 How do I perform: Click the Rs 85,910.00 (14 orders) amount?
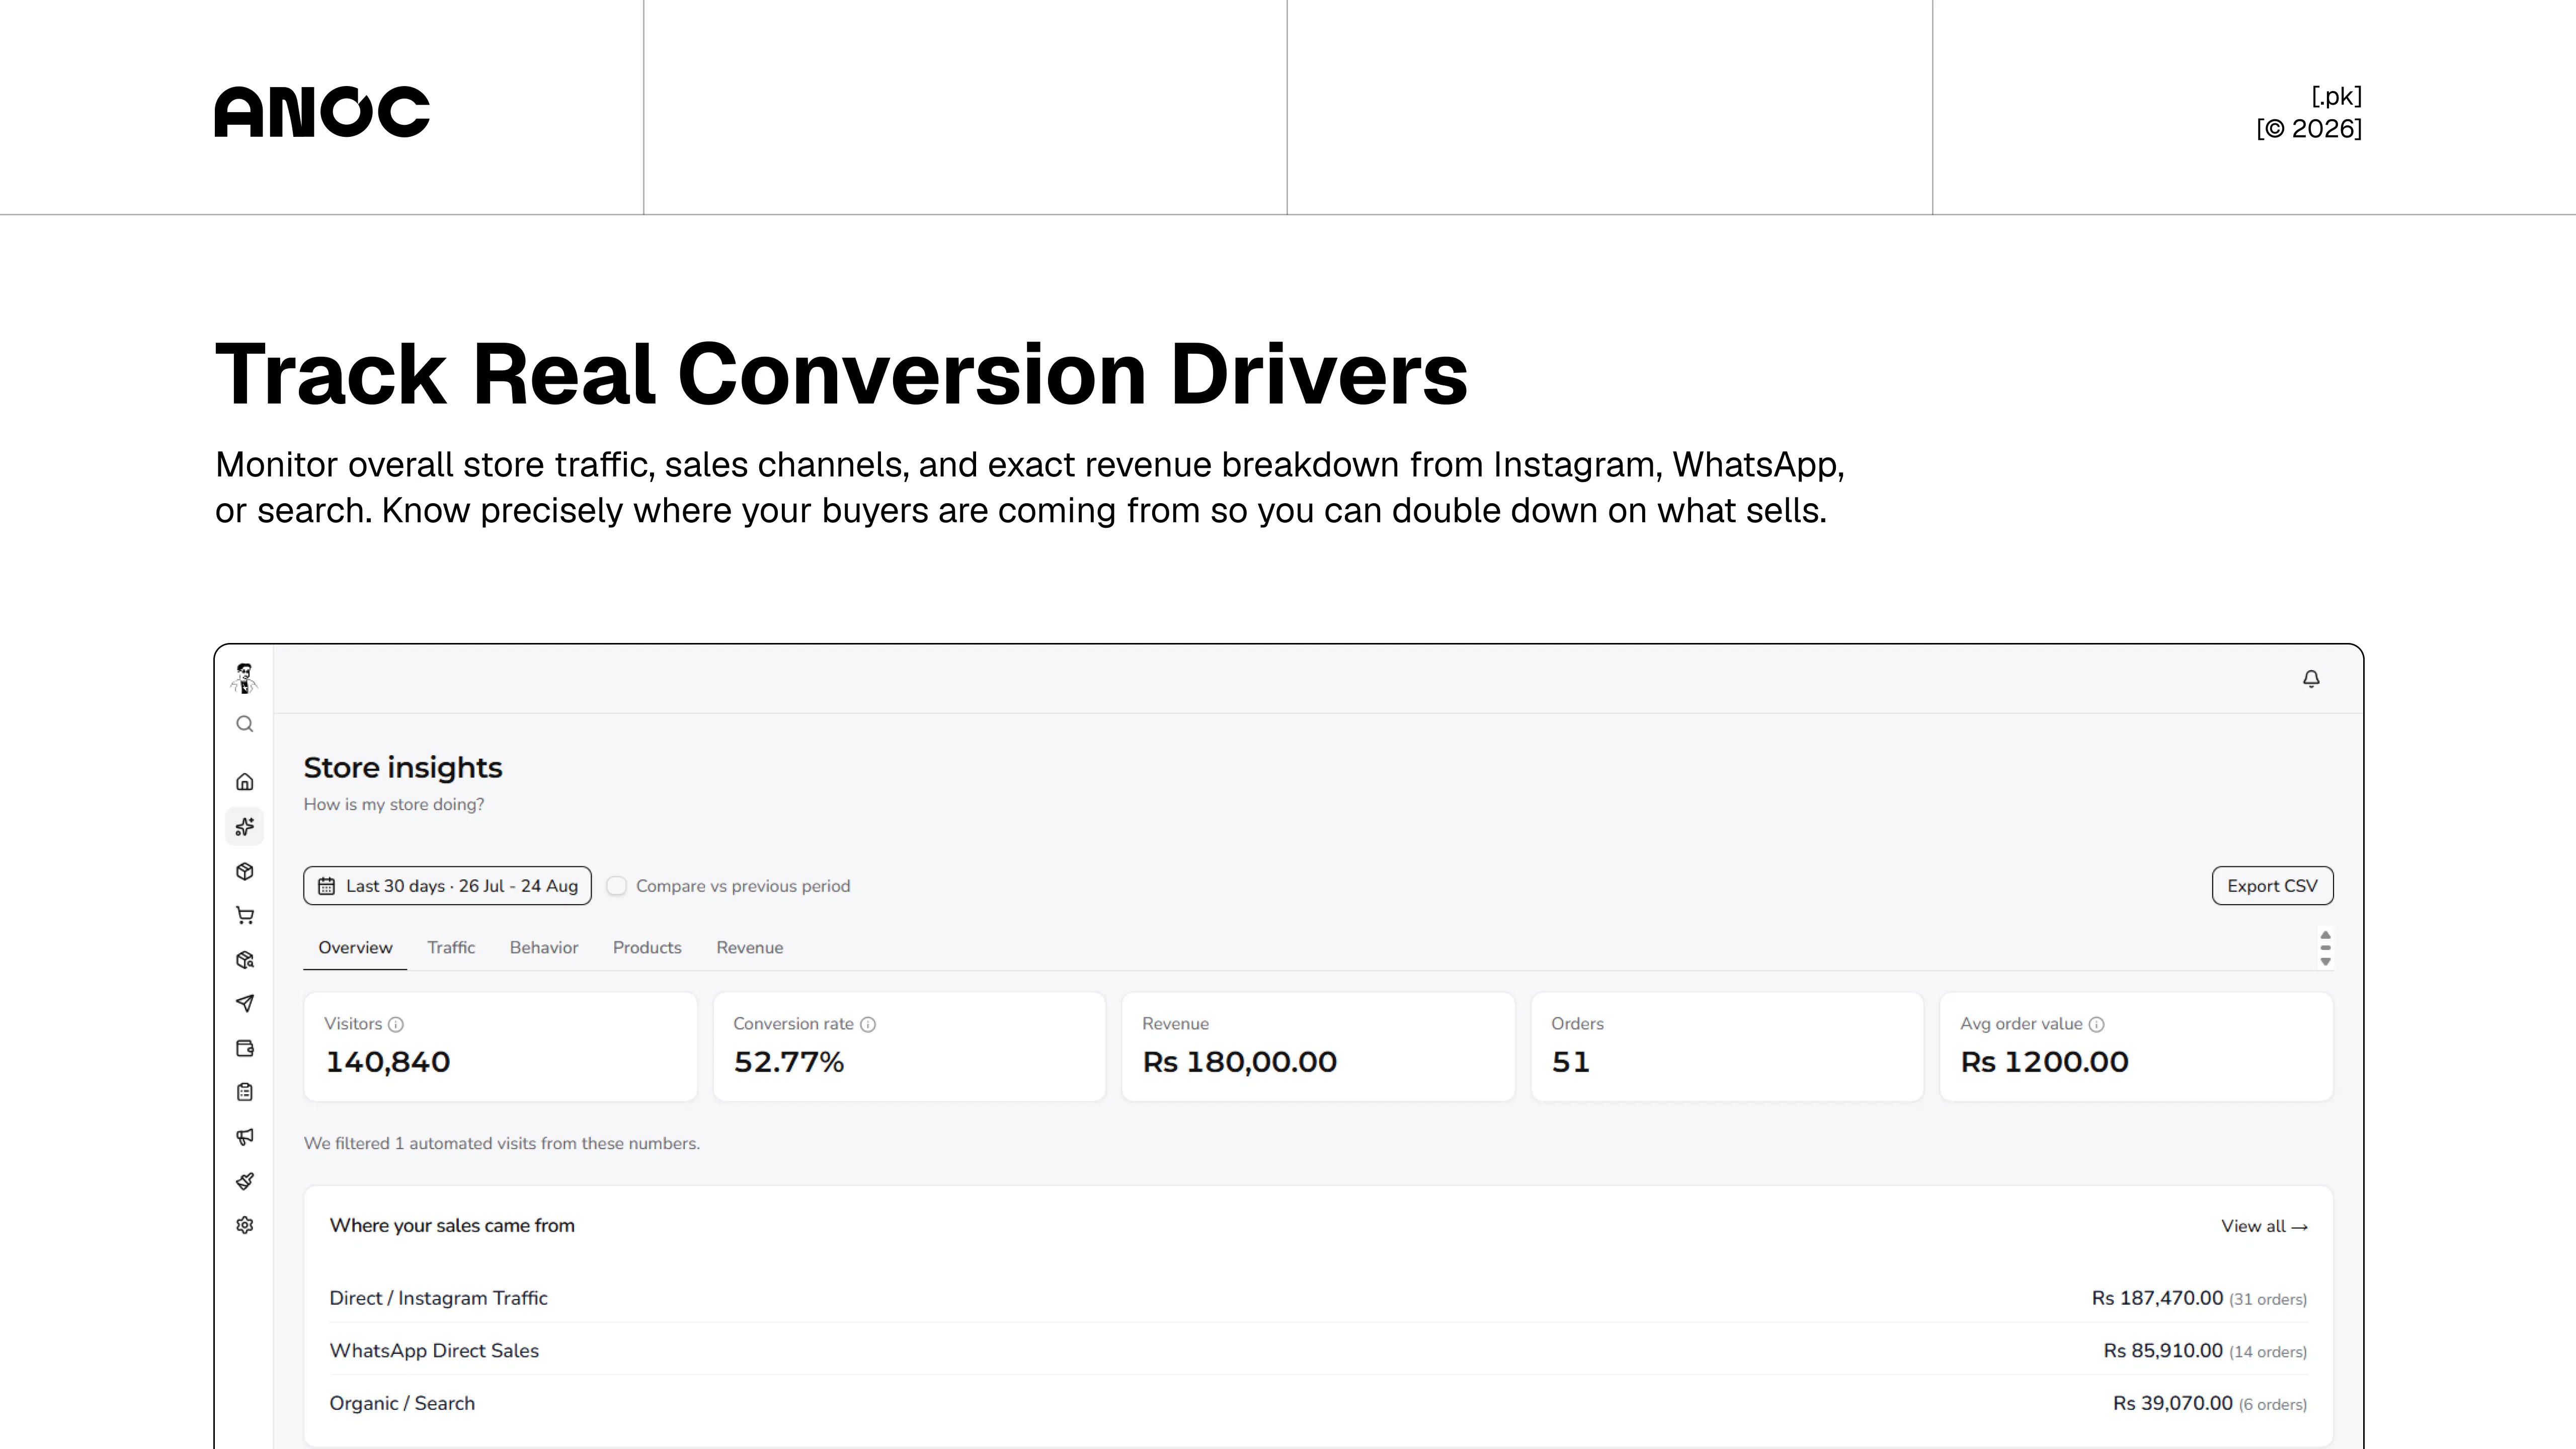click(2205, 1351)
